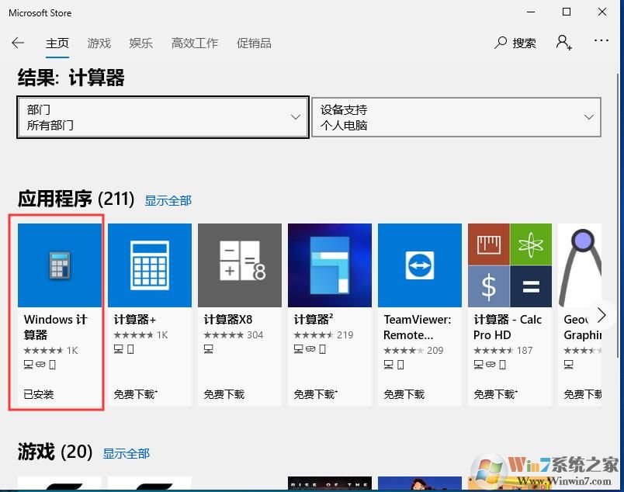Switch to the 娱乐 tab
Screen dimensions: 624x492
140,43
